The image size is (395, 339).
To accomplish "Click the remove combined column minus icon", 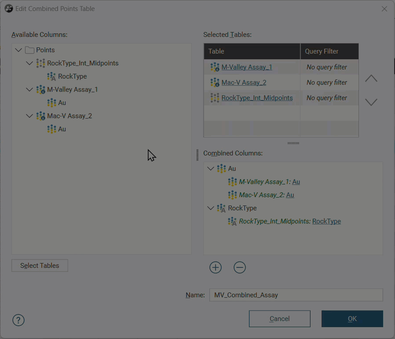I will click(240, 267).
